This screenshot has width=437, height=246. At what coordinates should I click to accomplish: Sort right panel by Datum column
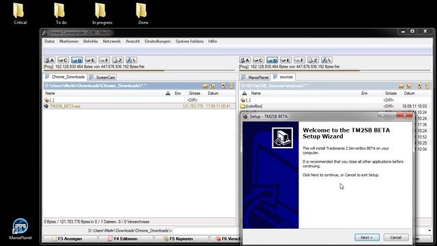(x=409, y=93)
